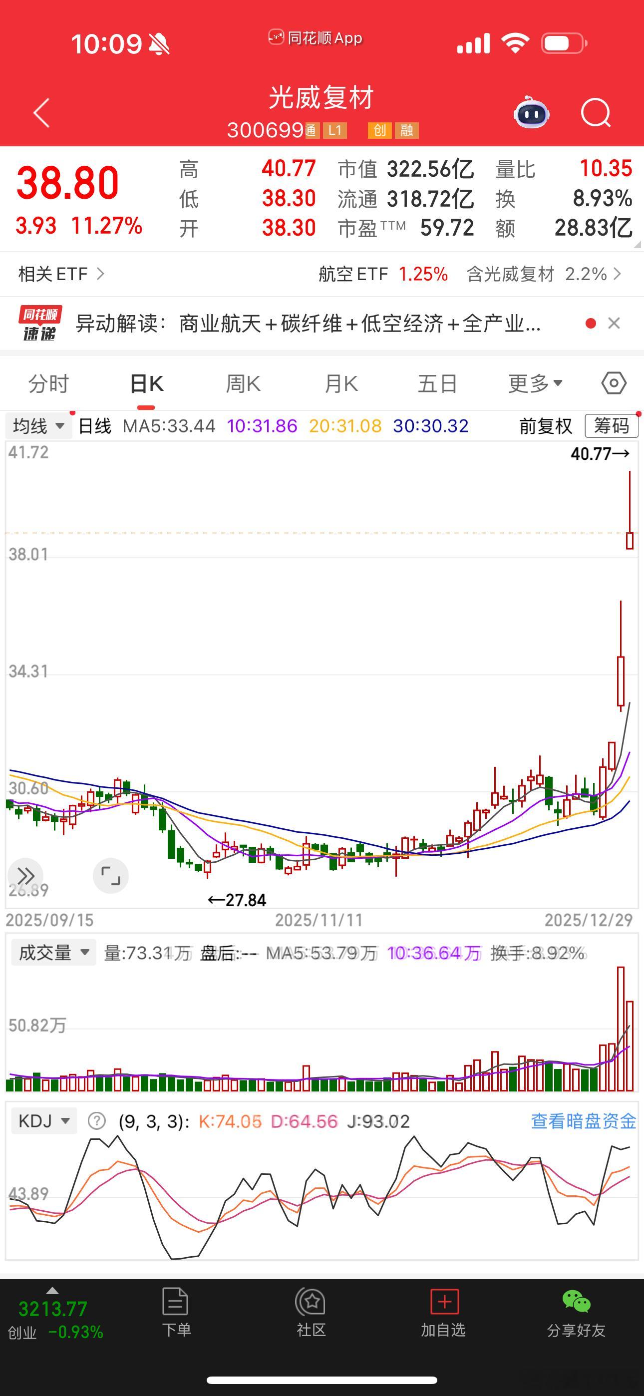Open 航空 ETF 1.25% entry
644x1396 pixels.
383,274
